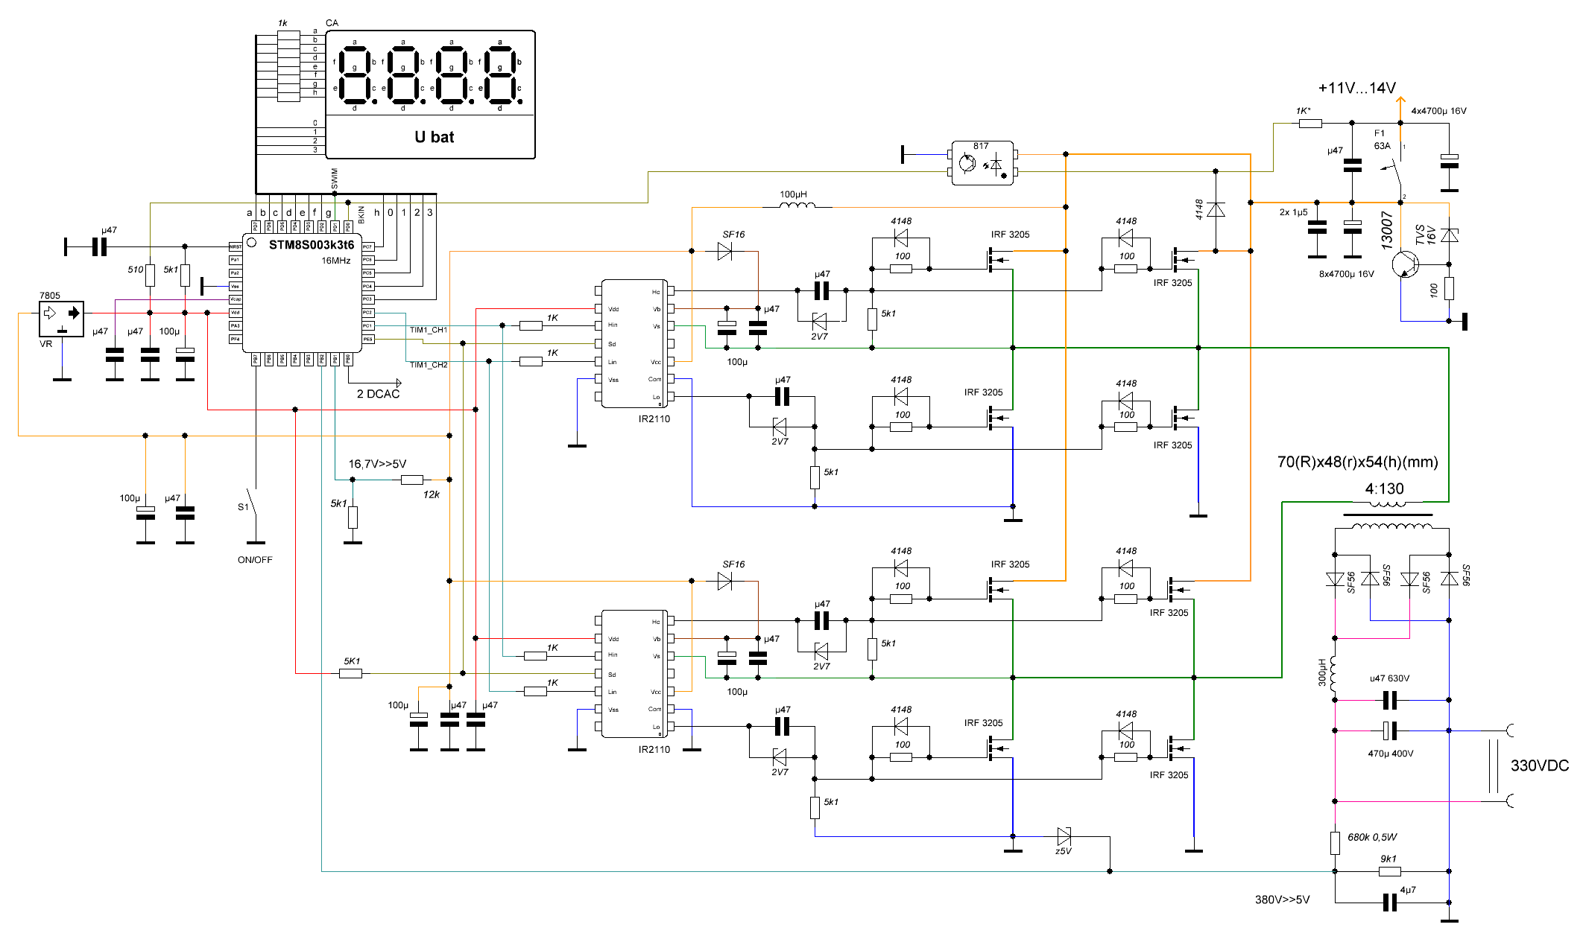Click the 817 optocoupler symbol
Viewport: 1586px width, 939px height.
pos(982,163)
